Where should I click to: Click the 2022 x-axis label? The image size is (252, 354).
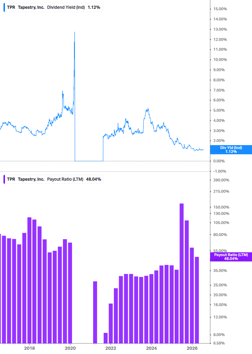click(111, 348)
